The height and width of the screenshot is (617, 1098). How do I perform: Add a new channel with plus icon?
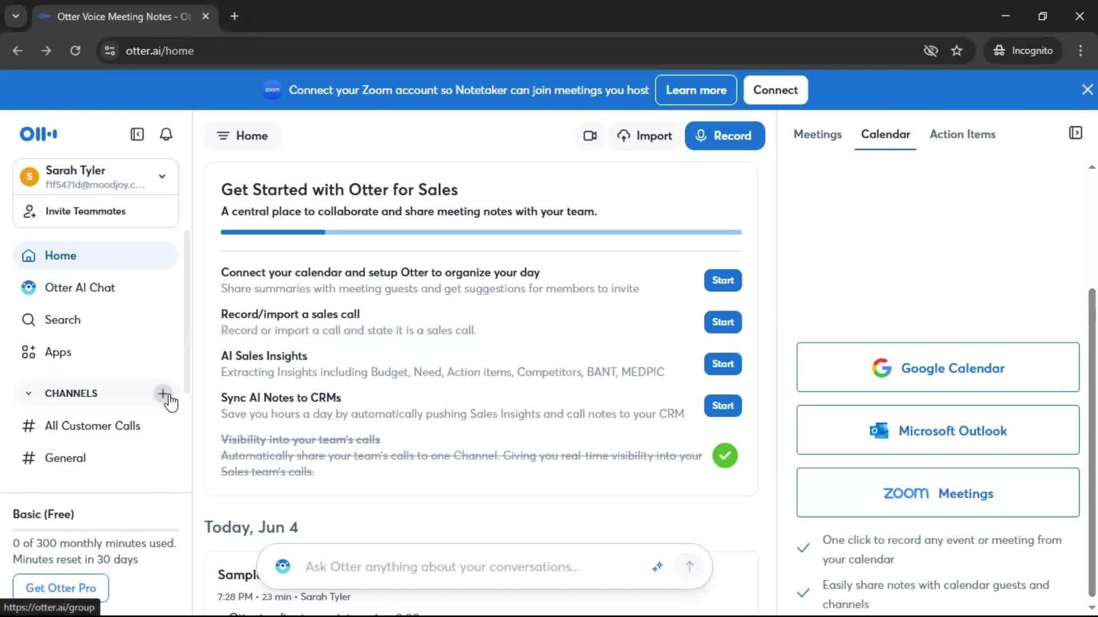(163, 394)
